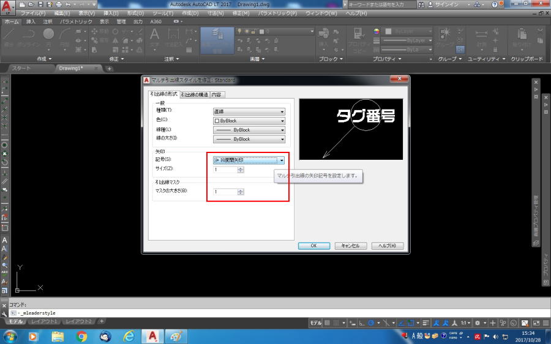Expand the 注釈 ribbon panel
The image size is (551, 344).
point(171,59)
